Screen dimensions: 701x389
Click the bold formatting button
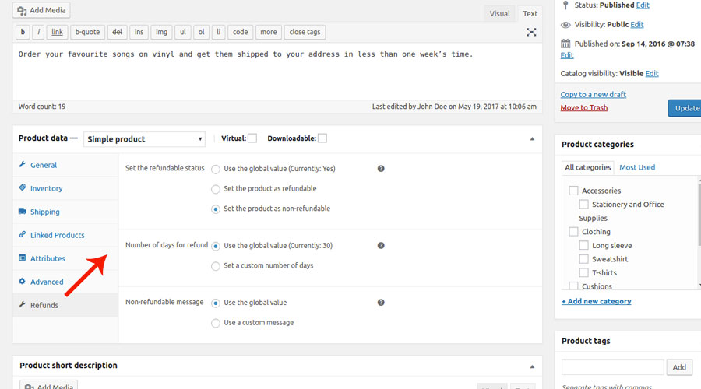(x=23, y=32)
